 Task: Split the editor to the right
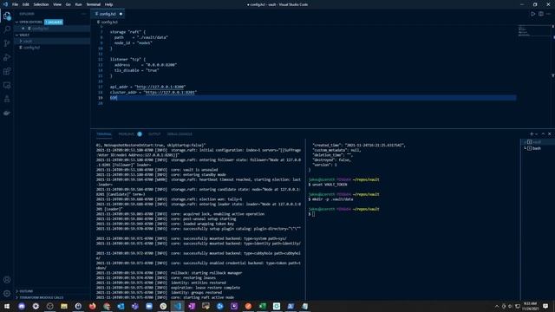click(x=541, y=14)
